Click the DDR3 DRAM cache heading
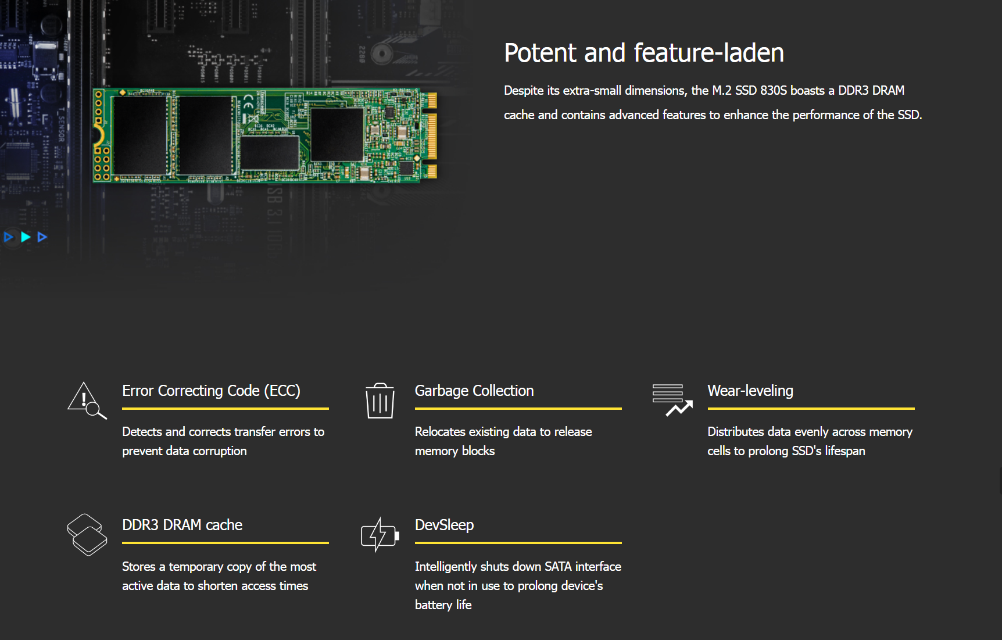This screenshot has height=640, width=1002. (x=182, y=525)
